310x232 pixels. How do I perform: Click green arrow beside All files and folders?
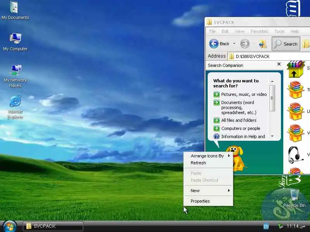point(217,120)
